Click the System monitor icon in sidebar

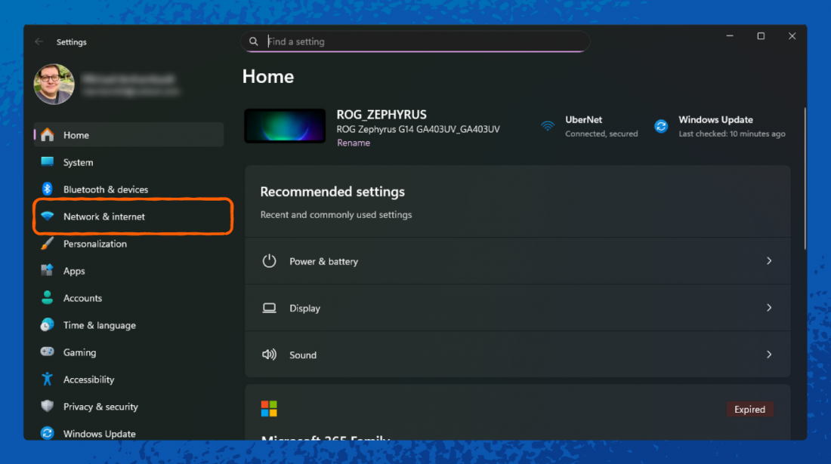(x=48, y=162)
